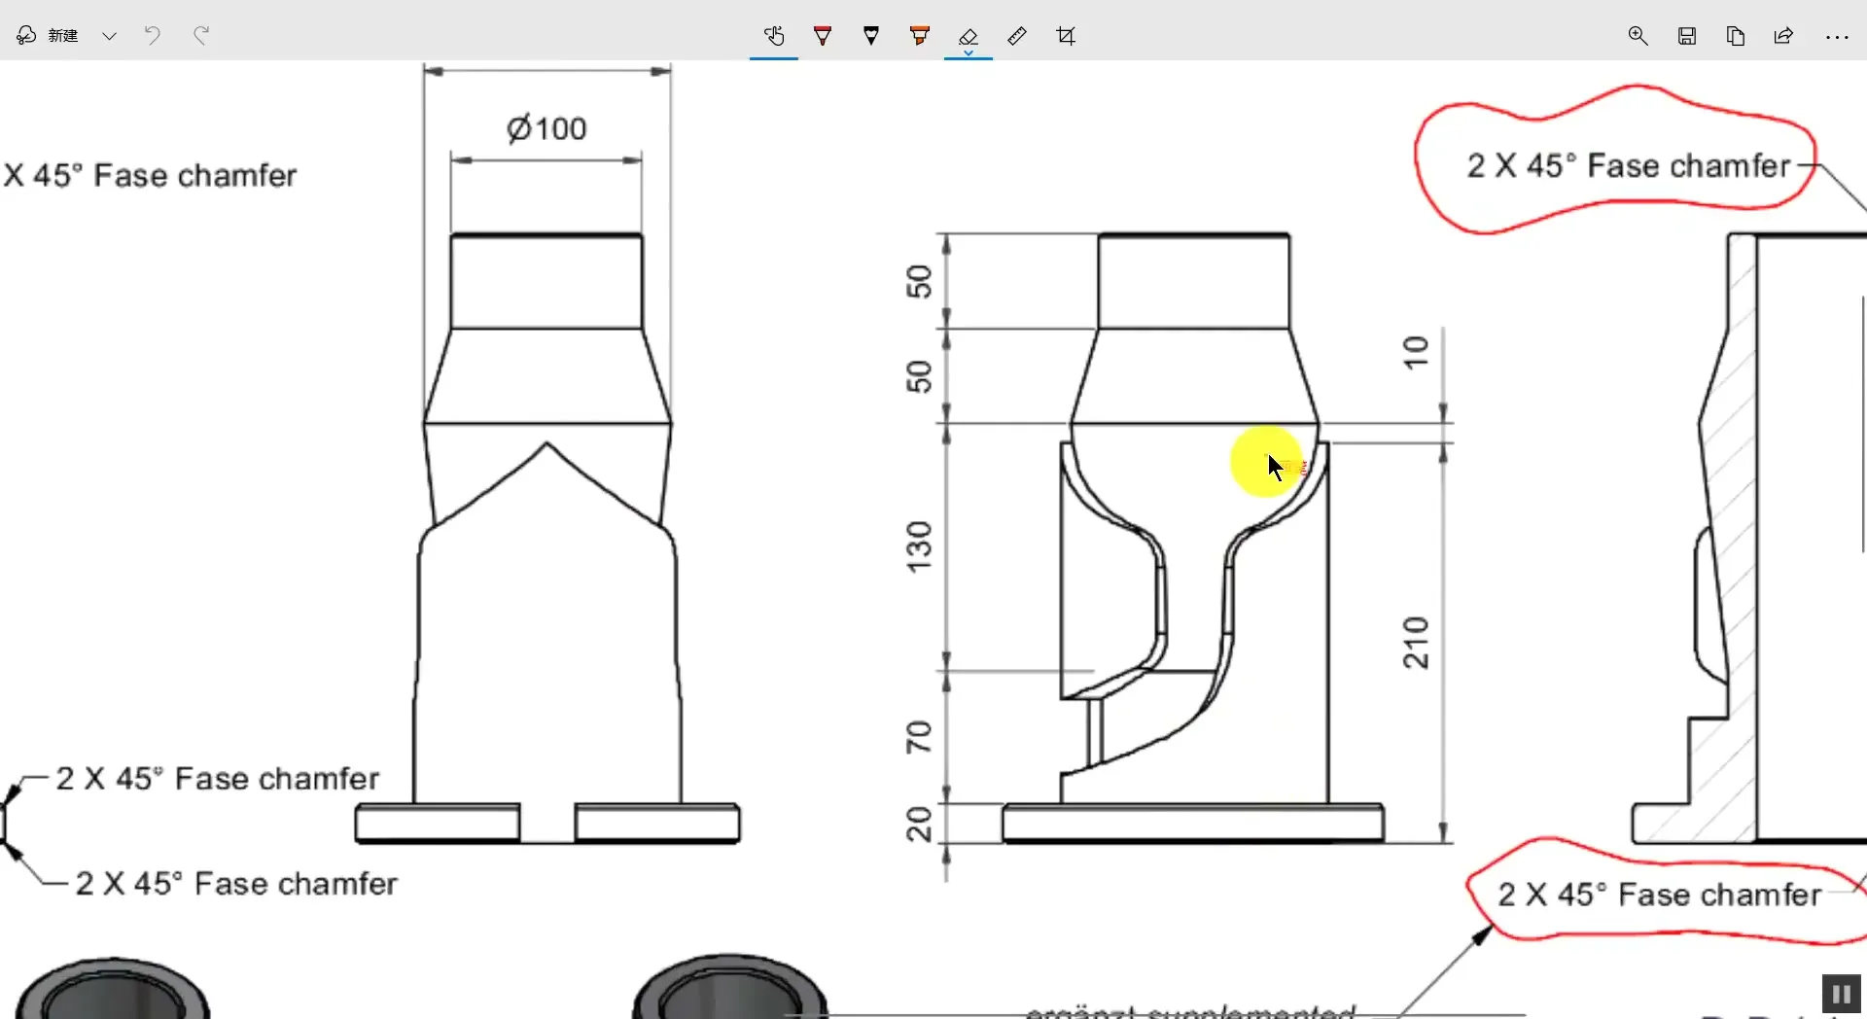Open the See more (…) menu
1867x1019 pixels.
click(x=1837, y=36)
